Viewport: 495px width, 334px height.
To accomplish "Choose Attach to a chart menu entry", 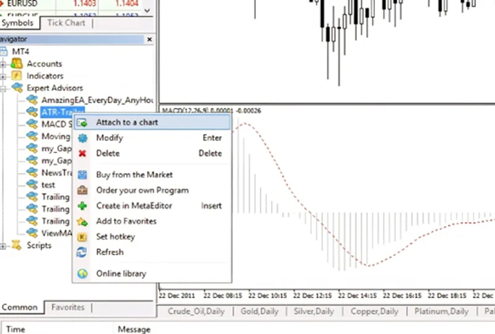I will click(152, 122).
